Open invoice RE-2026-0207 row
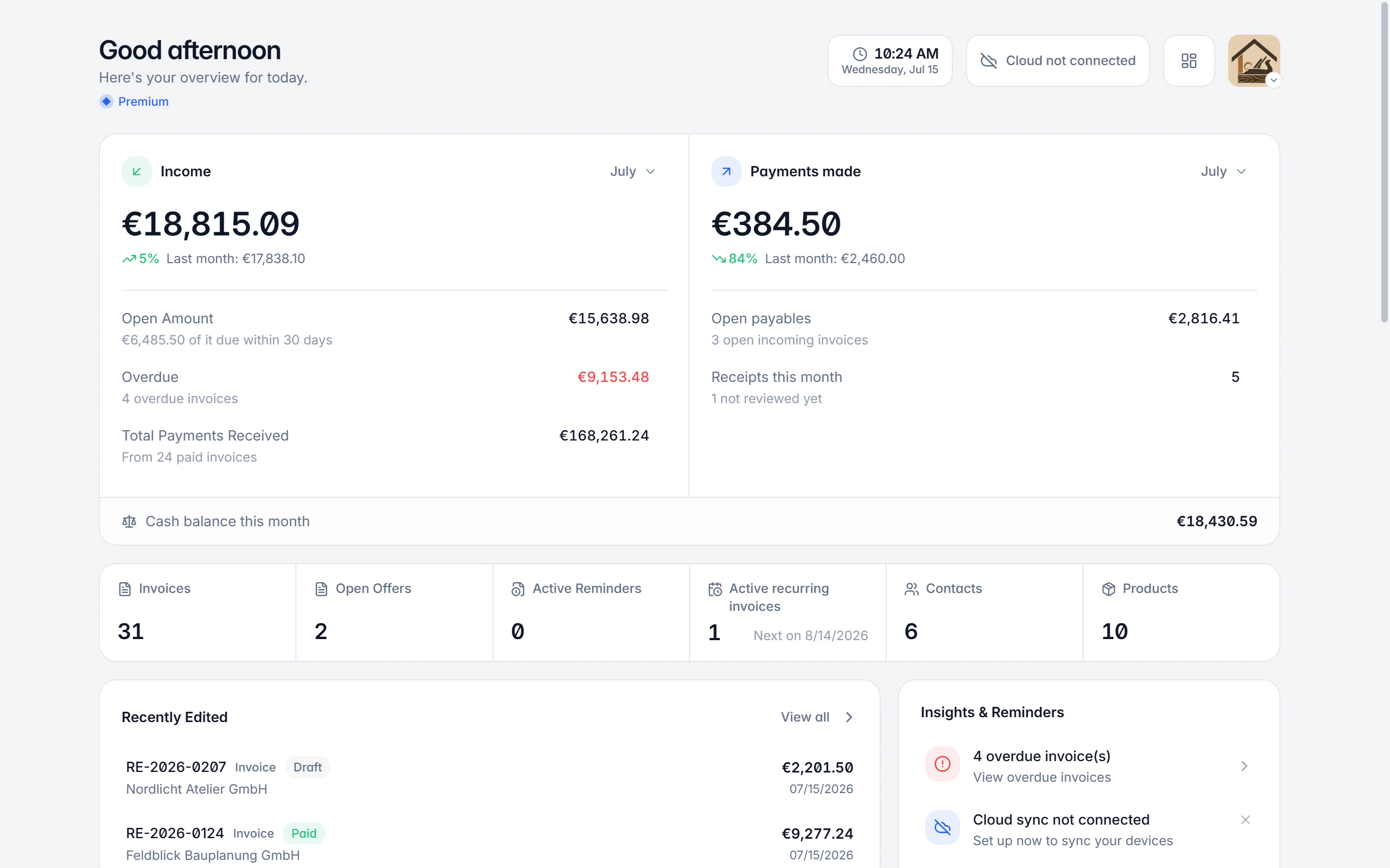1390x868 pixels. click(x=489, y=778)
